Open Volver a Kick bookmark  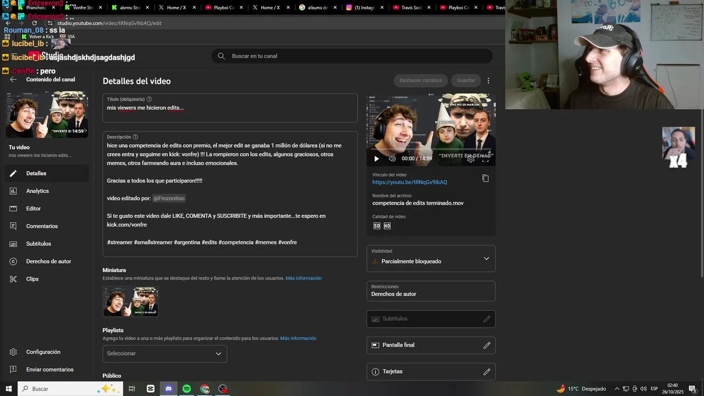[x=37, y=36]
